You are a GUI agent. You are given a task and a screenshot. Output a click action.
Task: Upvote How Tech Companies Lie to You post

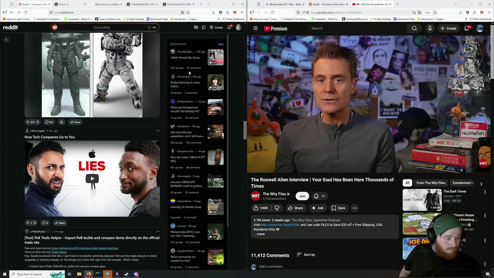(x=28, y=223)
